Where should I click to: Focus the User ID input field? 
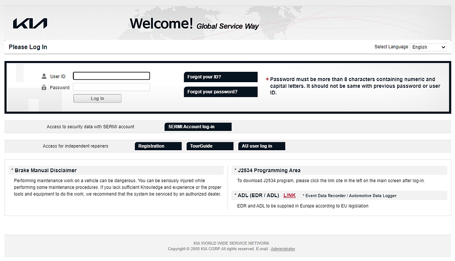point(111,76)
